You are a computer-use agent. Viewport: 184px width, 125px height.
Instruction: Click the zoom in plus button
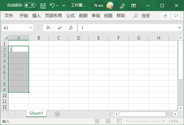pos(163,121)
